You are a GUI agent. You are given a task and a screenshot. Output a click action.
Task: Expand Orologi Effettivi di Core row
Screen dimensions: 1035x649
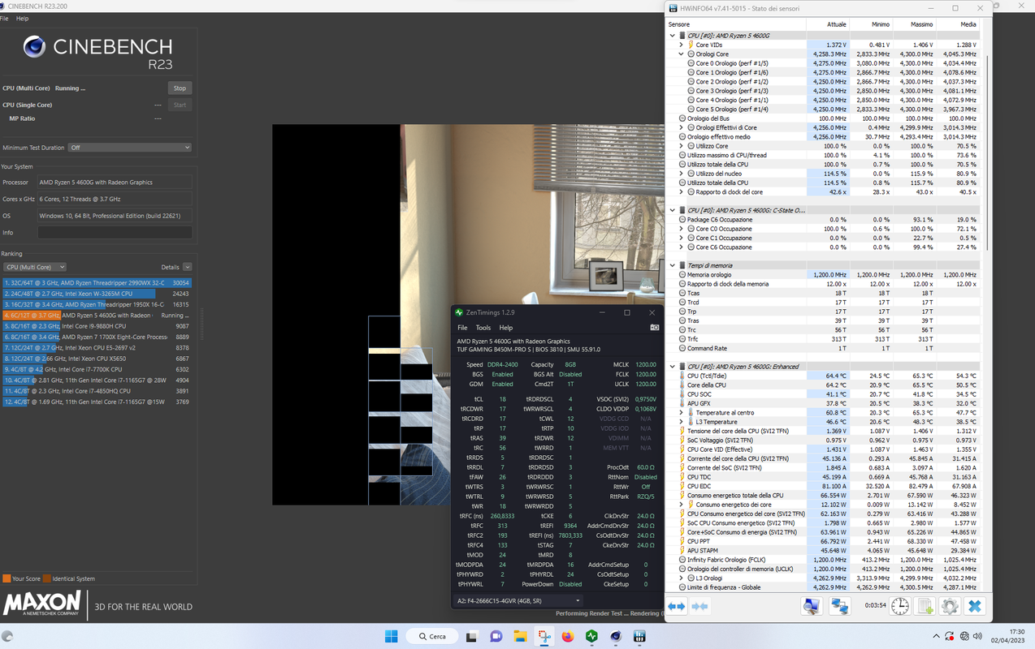coord(681,127)
